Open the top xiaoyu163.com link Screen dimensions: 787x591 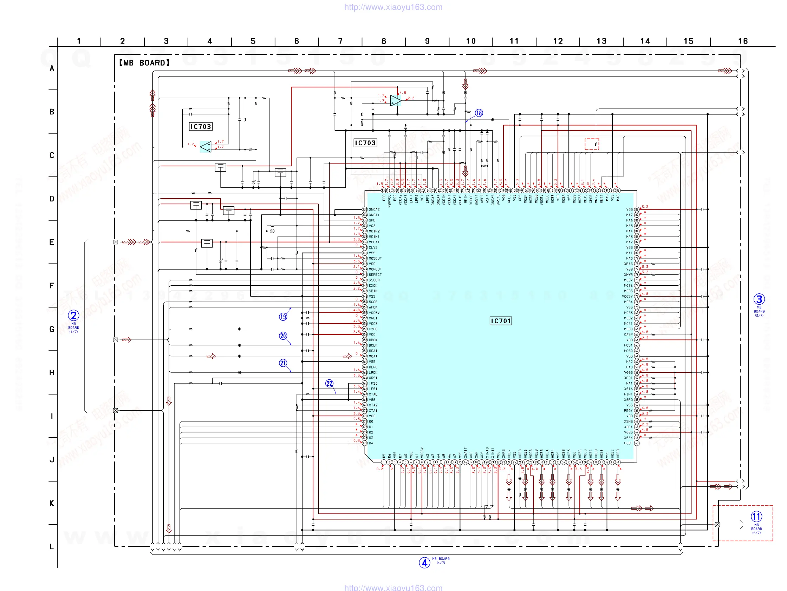[x=393, y=7]
